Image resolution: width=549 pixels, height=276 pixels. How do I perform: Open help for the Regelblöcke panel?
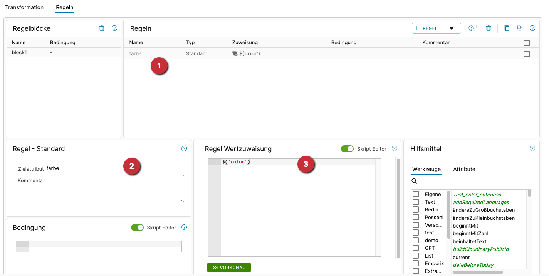[114, 28]
